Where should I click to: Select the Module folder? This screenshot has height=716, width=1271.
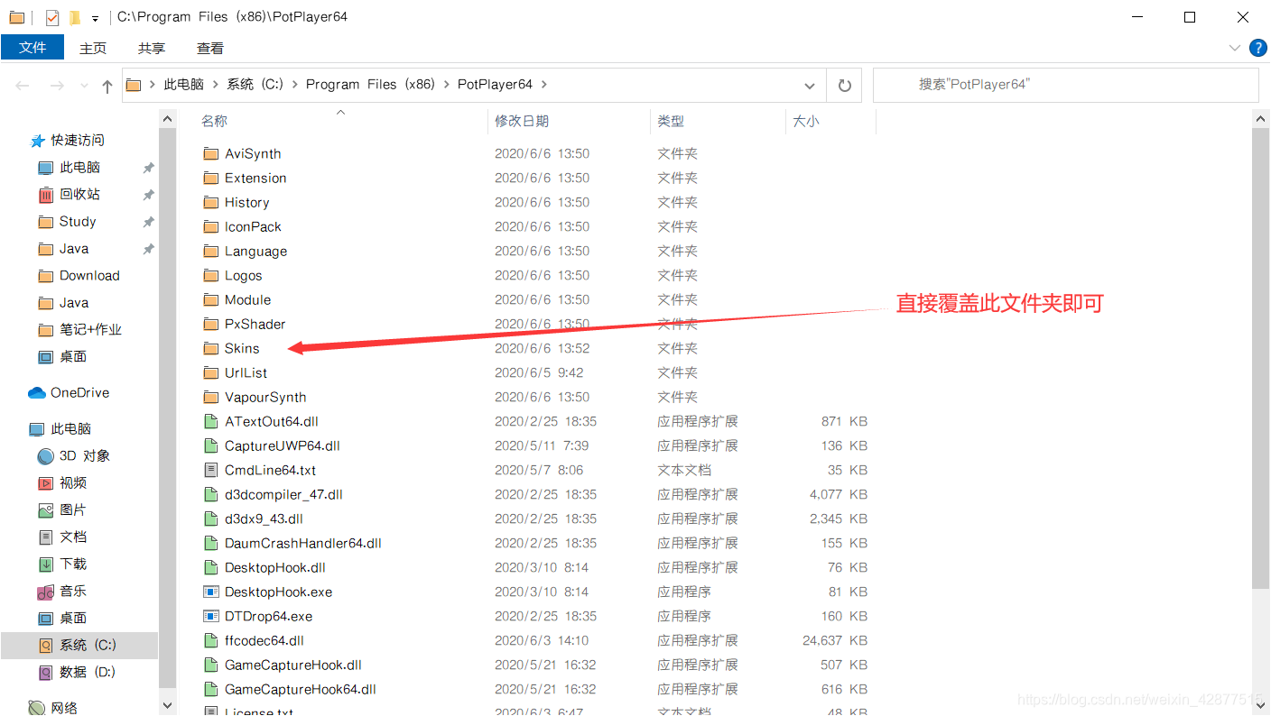247,299
